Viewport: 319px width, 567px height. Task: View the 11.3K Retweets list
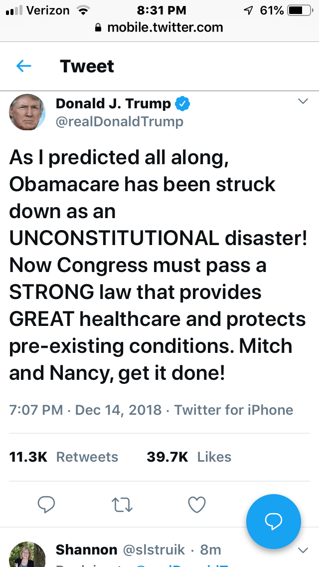click(64, 457)
